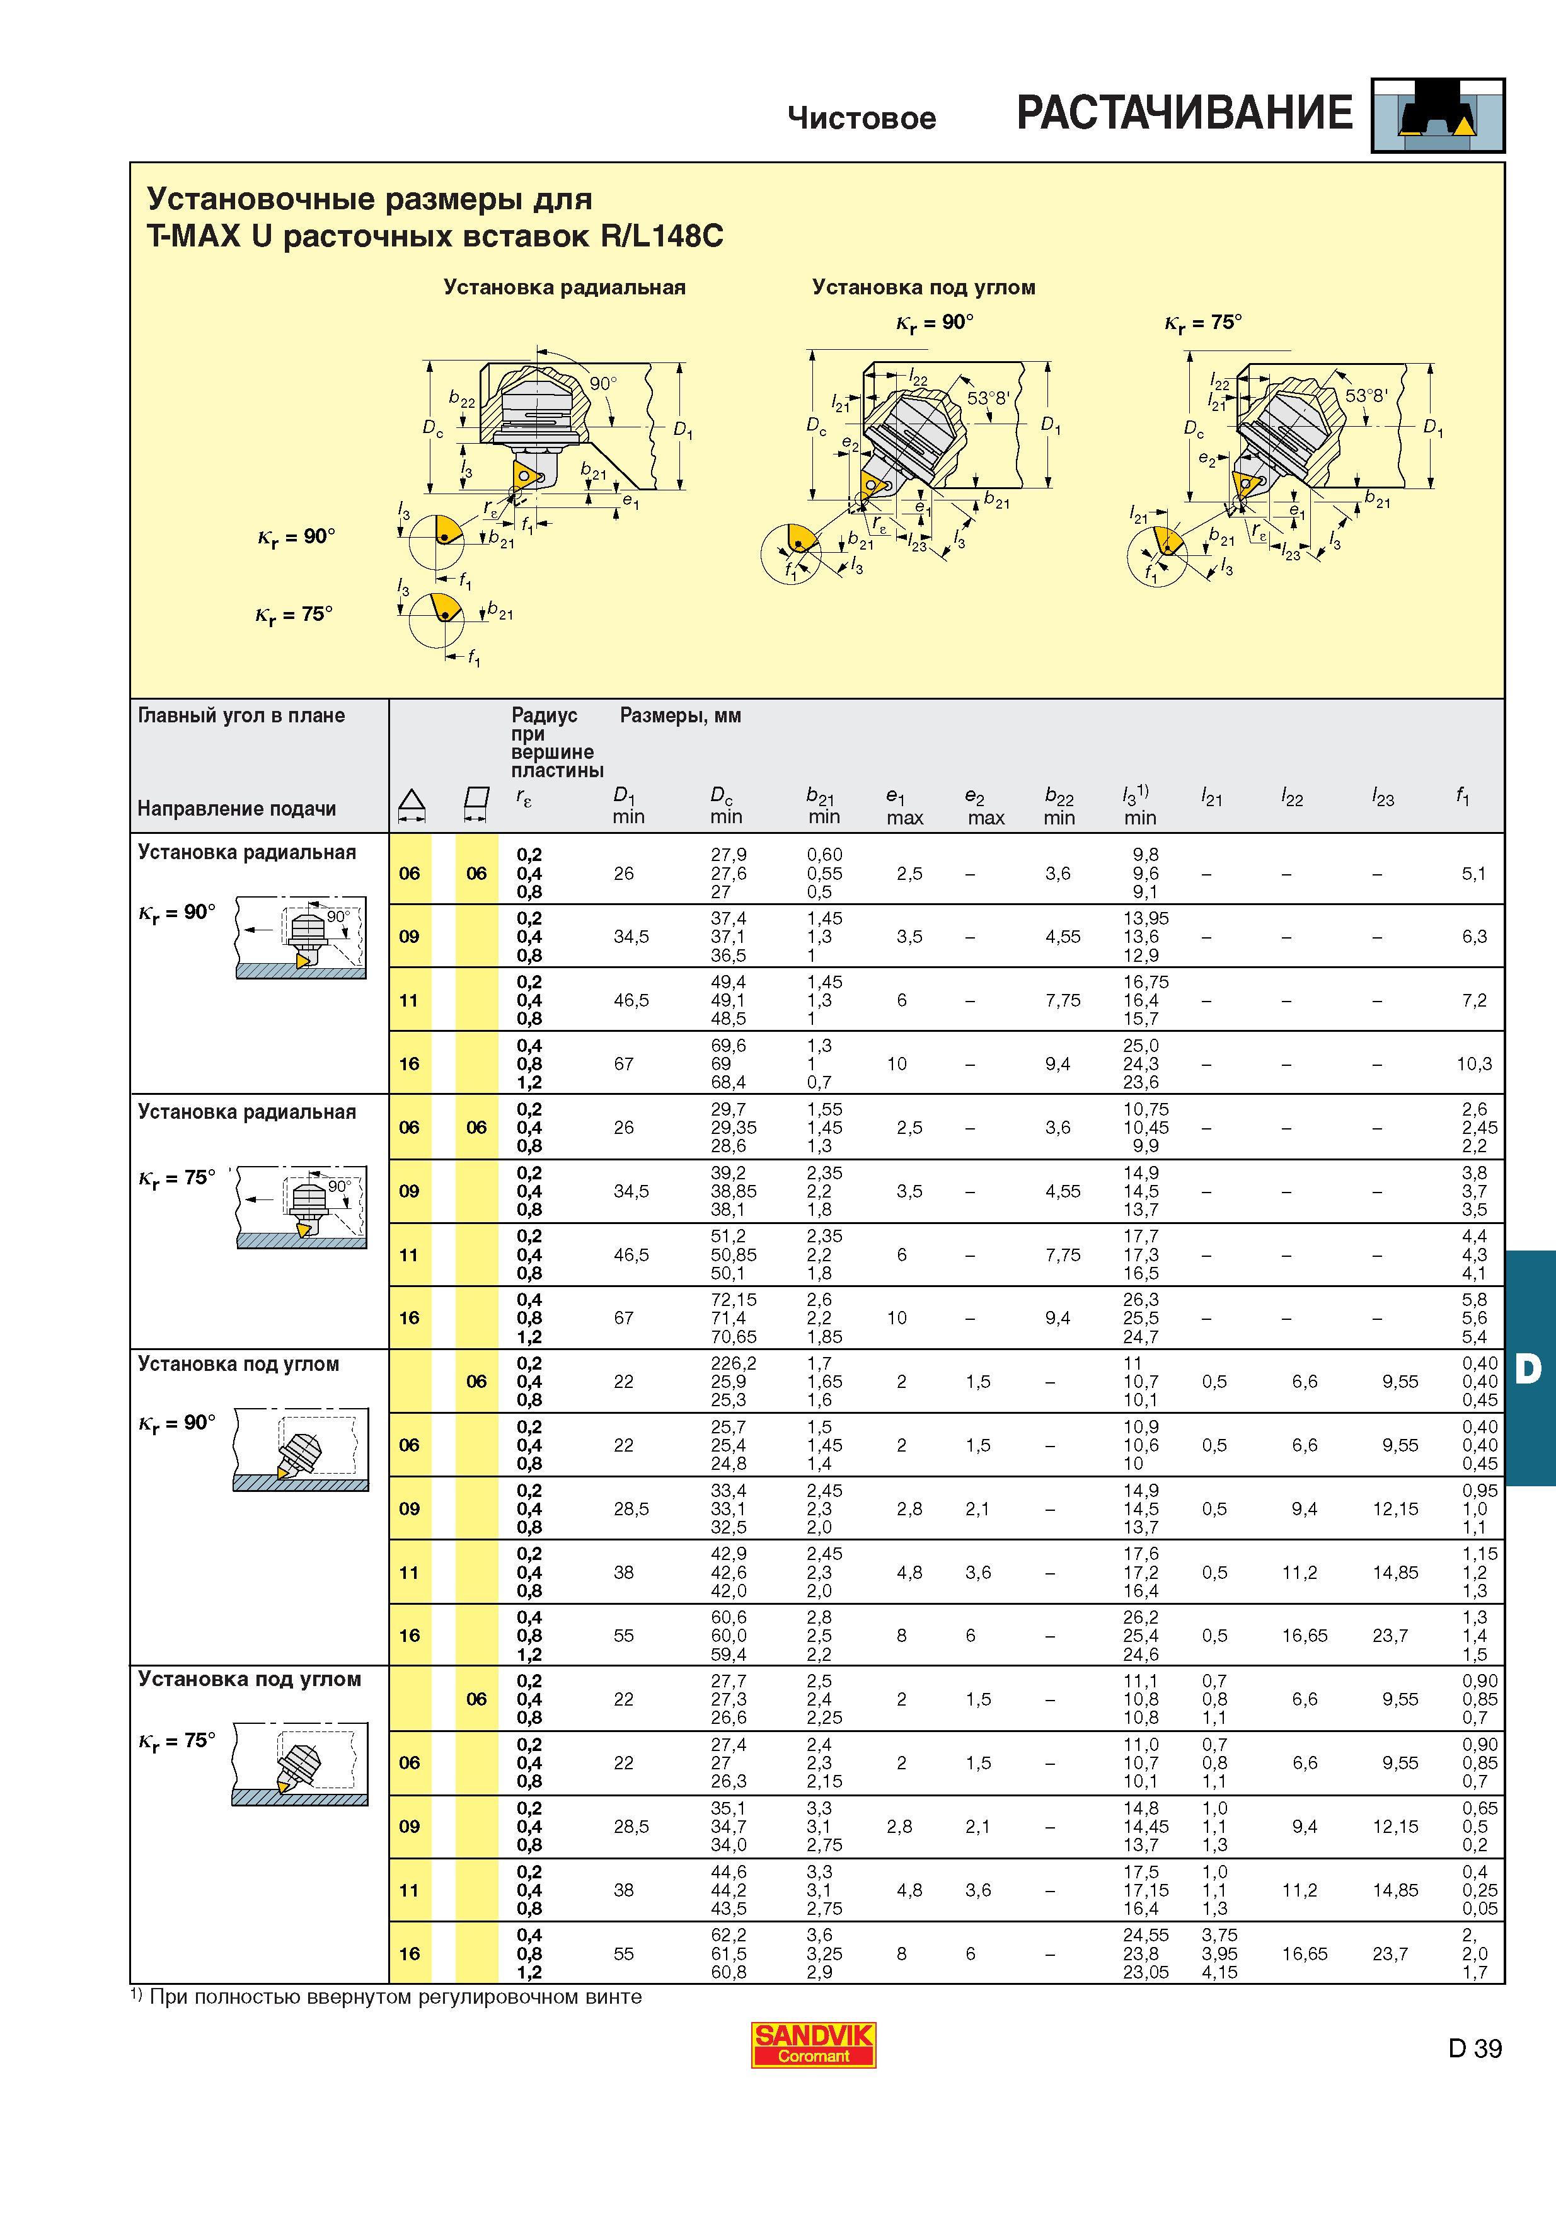
Task: Click the small feed diagram in angled κr = 75° table section
Action: tap(301, 1763)
